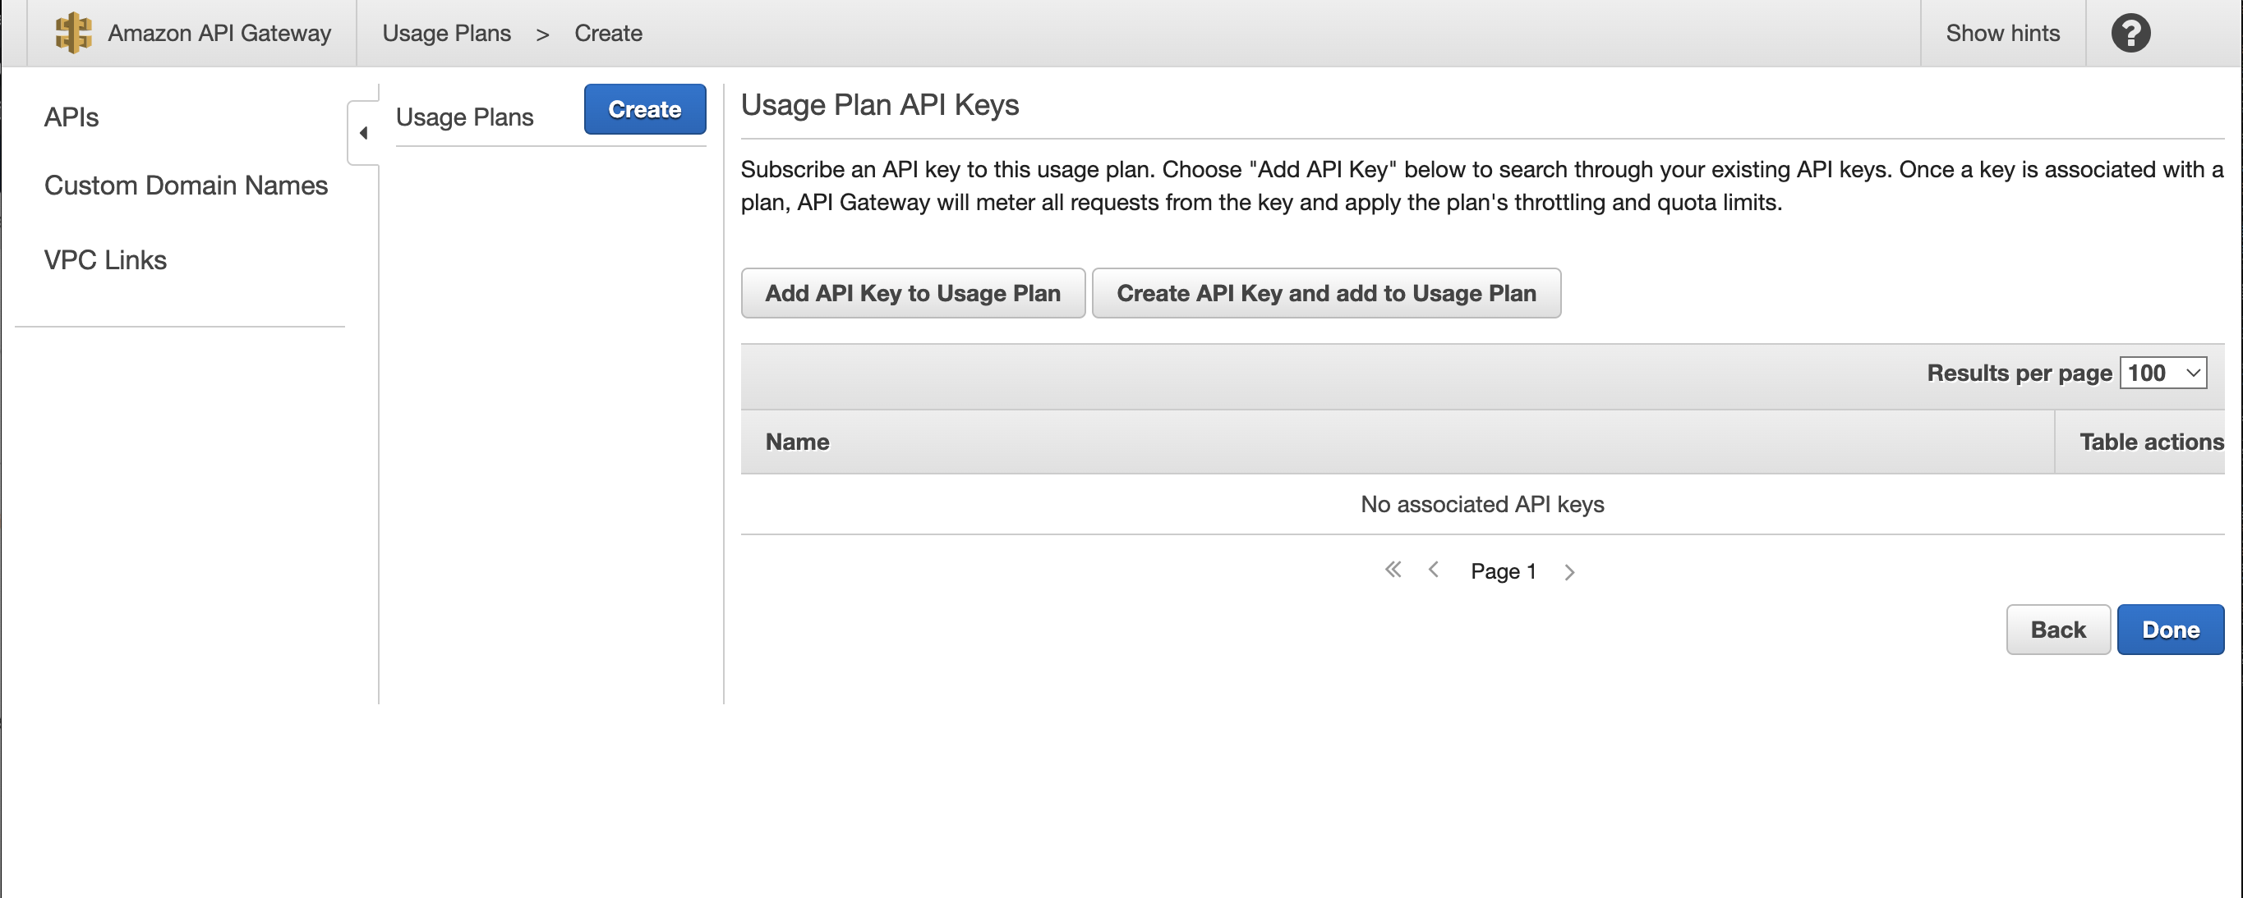Open the Results per page dropdown
Viewport: 2243px width, 898px height.
[2162, 373]
